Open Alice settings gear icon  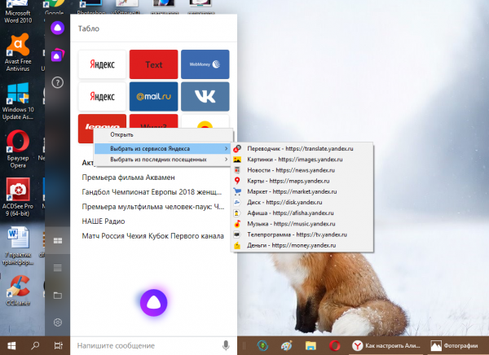click(x=58, y=322)
